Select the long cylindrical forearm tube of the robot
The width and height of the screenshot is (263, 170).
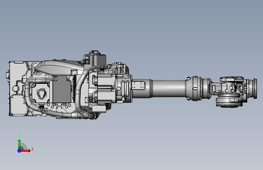click(169, 89)
